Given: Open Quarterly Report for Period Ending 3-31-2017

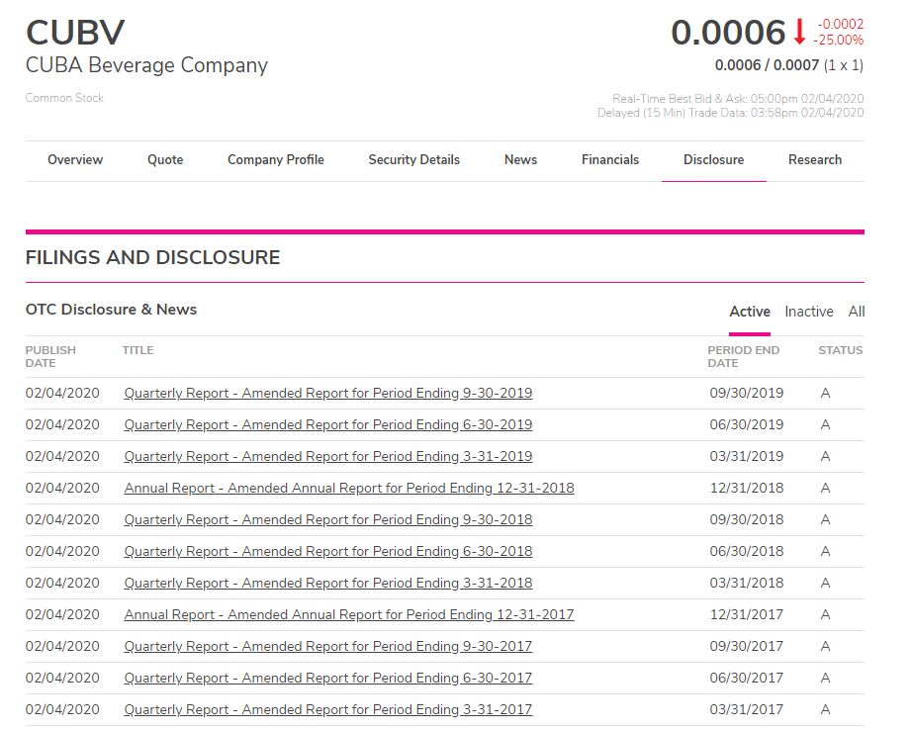Looking at the screenshot, I should click(x=328, y=709).
